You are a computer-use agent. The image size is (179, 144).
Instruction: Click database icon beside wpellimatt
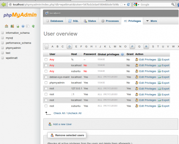click(x=2, y=58)
